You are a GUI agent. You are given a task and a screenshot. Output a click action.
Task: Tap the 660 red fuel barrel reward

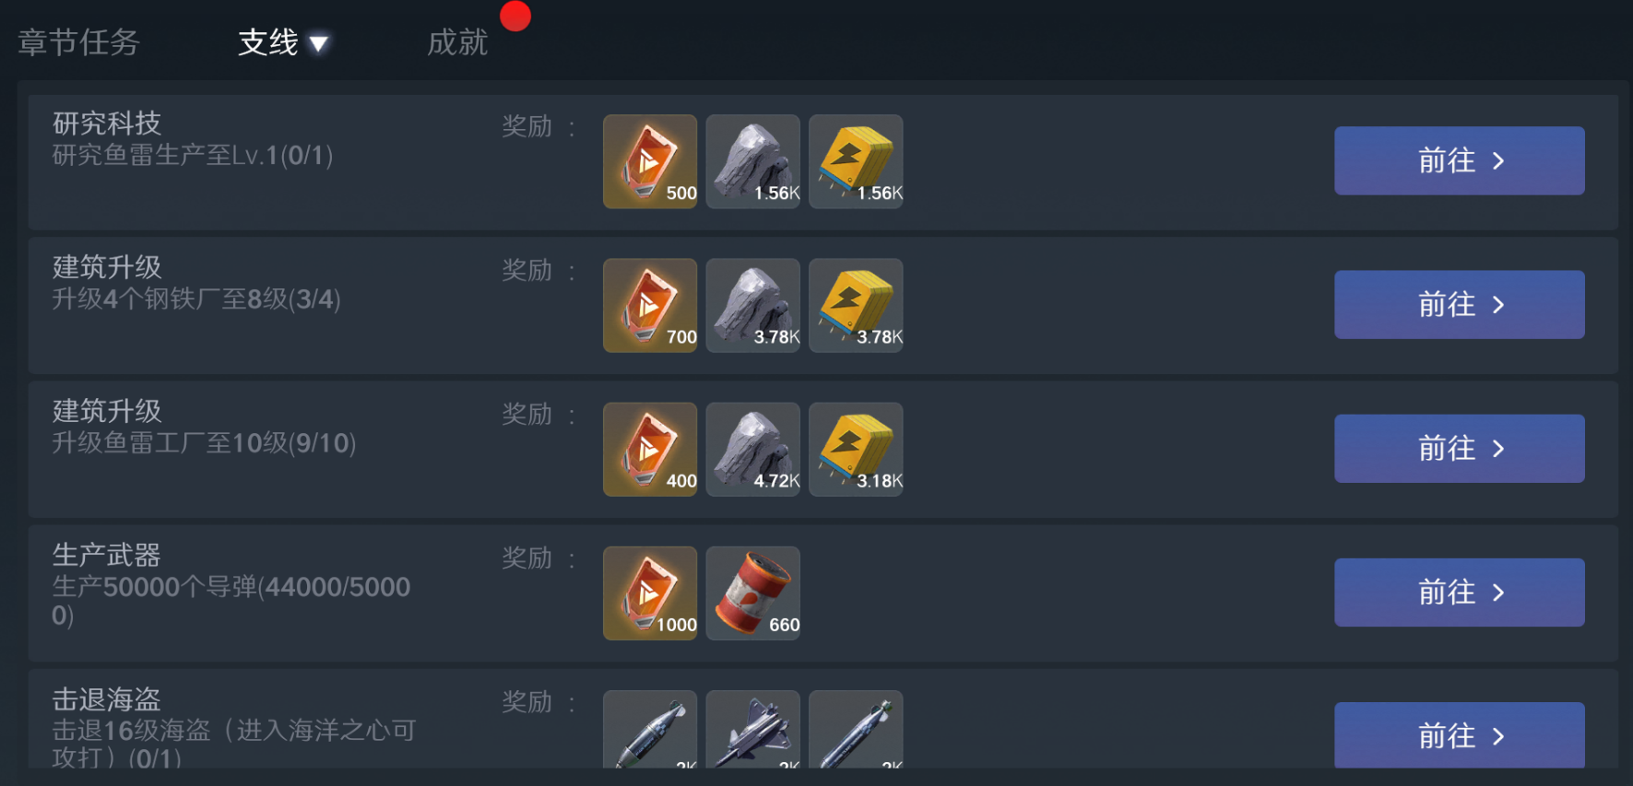click(x=753, y=593)
